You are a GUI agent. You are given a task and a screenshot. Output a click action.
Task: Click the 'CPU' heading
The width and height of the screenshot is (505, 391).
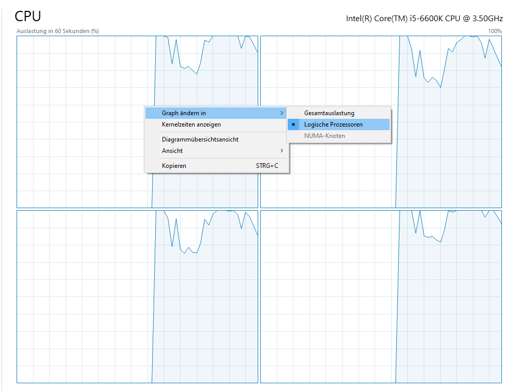pyautogui.click(x=27, y=16)
